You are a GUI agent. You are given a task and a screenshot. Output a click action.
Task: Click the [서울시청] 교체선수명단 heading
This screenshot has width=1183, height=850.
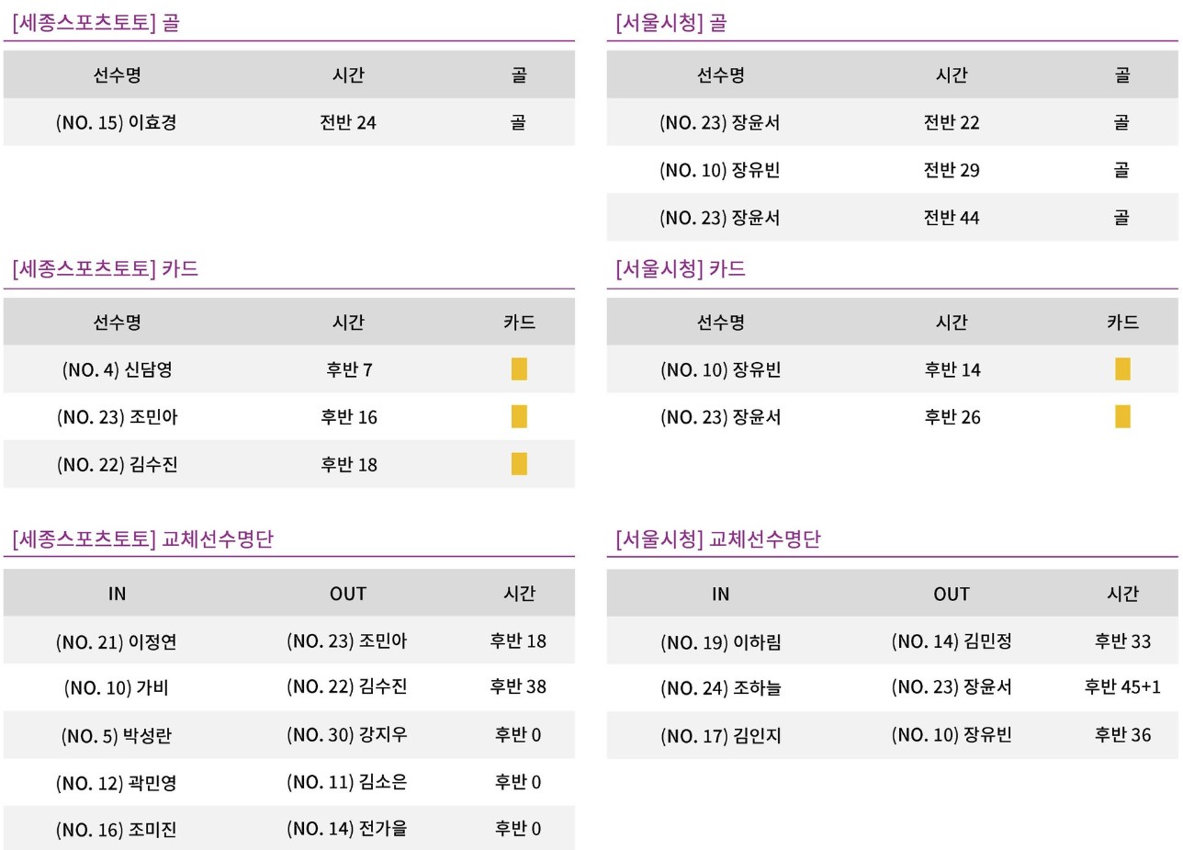click(x=718, y=538)
